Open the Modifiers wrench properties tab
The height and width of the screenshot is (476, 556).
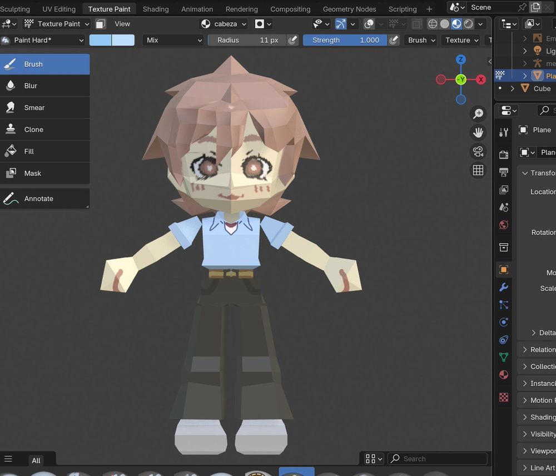[x=504, y=287]
